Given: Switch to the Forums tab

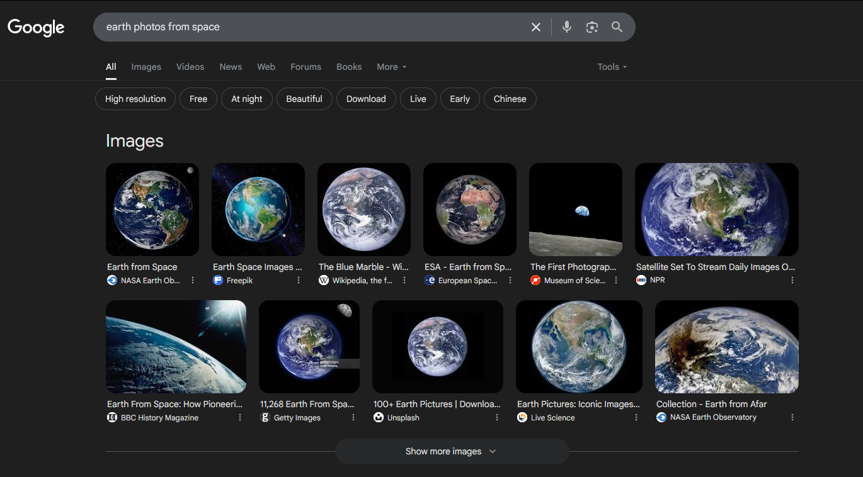Looking at the screenshot, I should point(306,67).
